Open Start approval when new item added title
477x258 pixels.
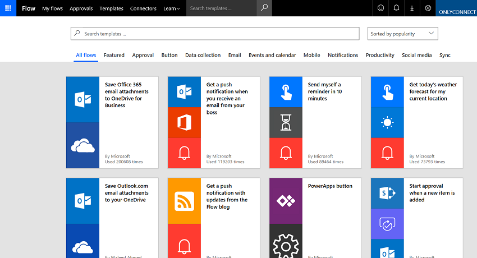pyautogui.click(x=432, y=193)
